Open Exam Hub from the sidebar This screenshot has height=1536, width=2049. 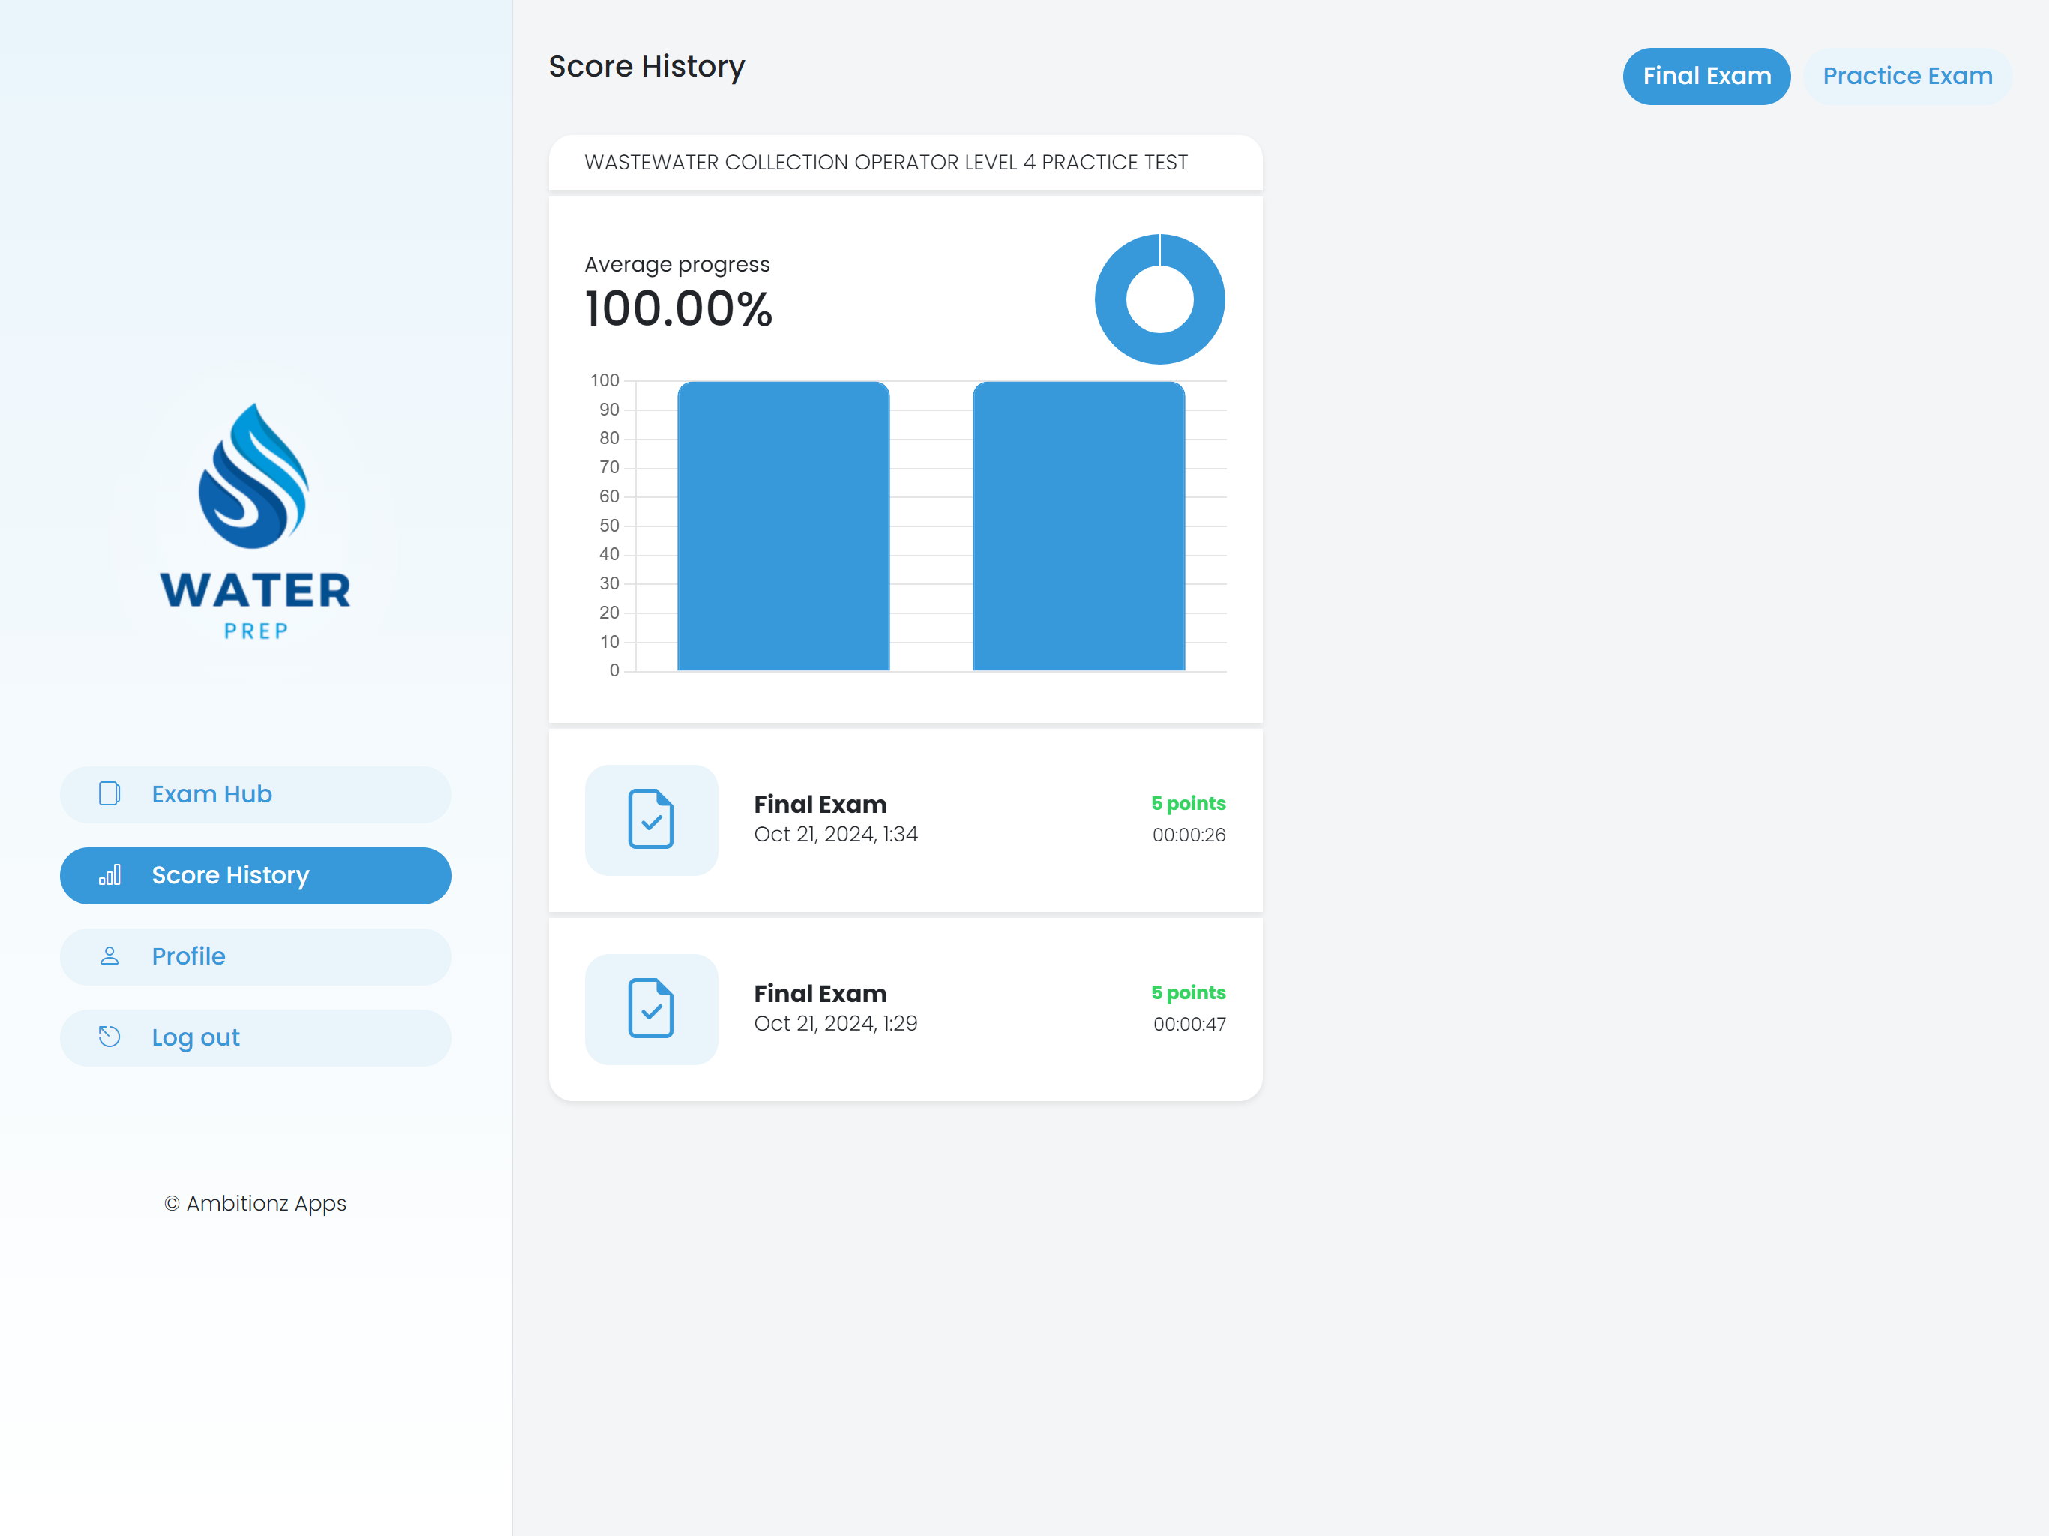[256, 795]
